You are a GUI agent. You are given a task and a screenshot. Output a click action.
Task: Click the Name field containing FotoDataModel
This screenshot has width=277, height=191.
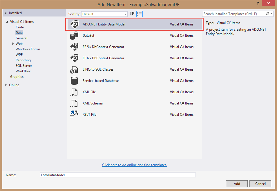pos(118,175)
